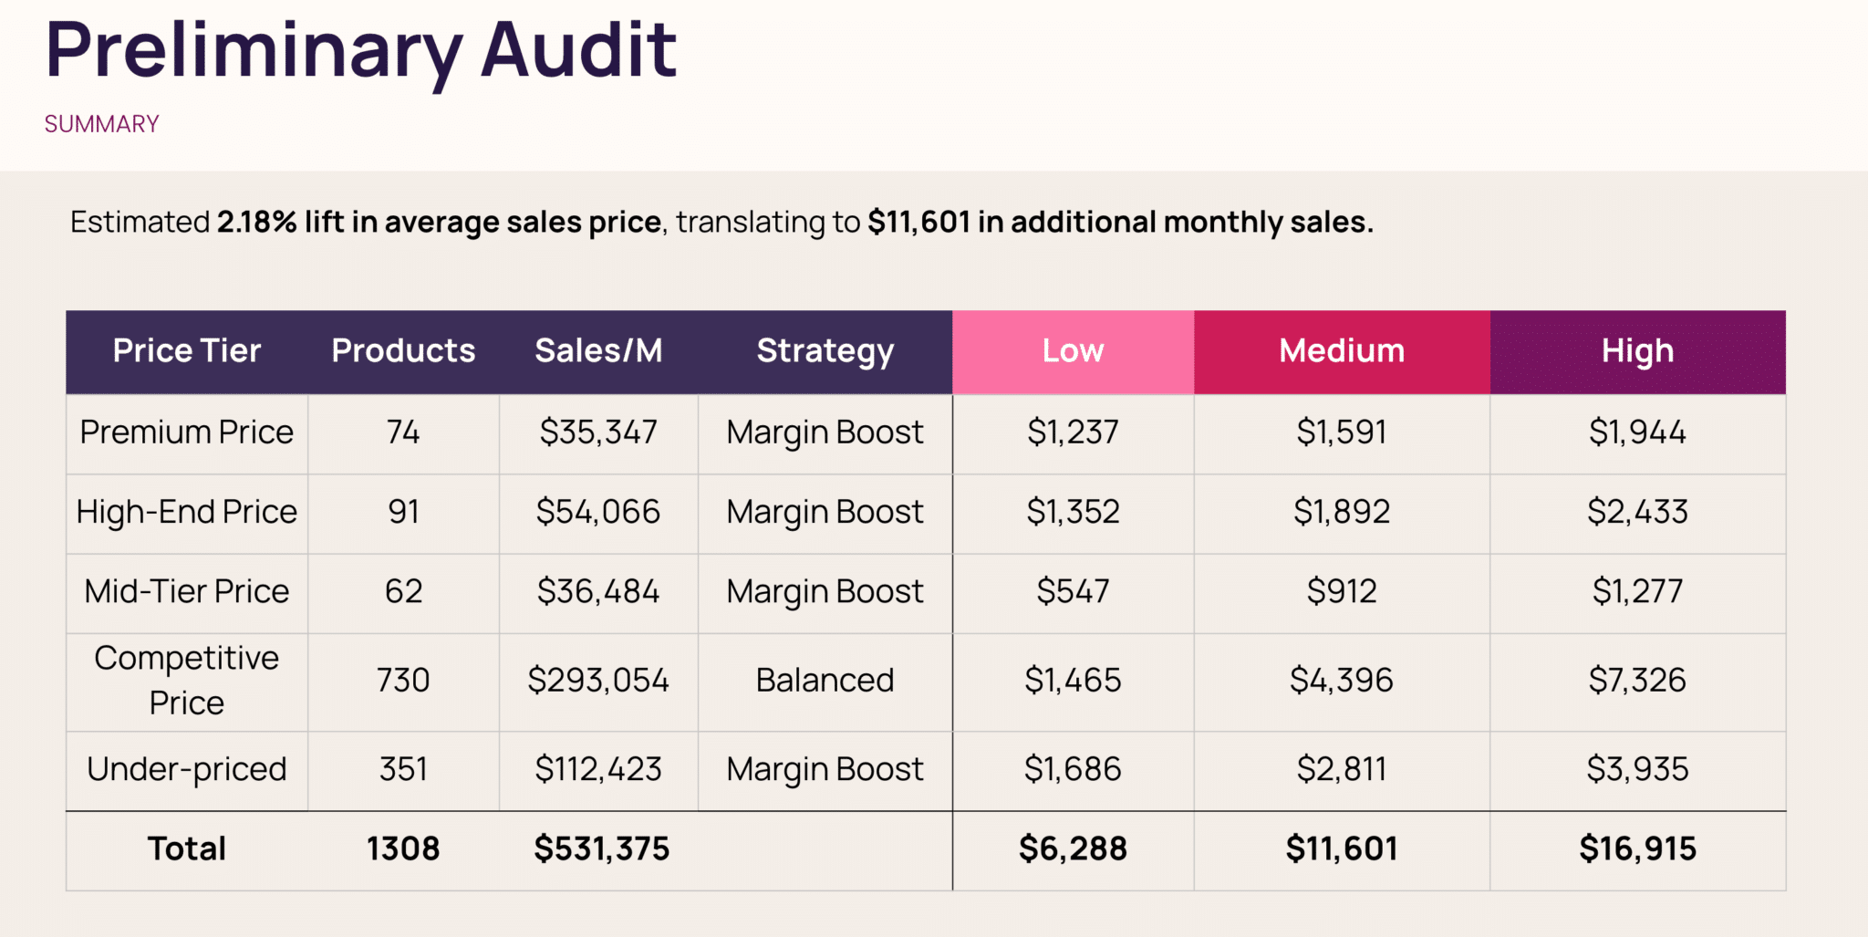This screenshot has width=1868, height=937.
Task: Click the $16,915 high total cell
Action: (1637, 849)
